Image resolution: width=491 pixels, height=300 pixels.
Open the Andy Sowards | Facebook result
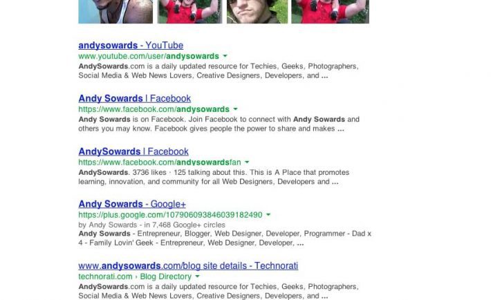click(x=134, y=99)
